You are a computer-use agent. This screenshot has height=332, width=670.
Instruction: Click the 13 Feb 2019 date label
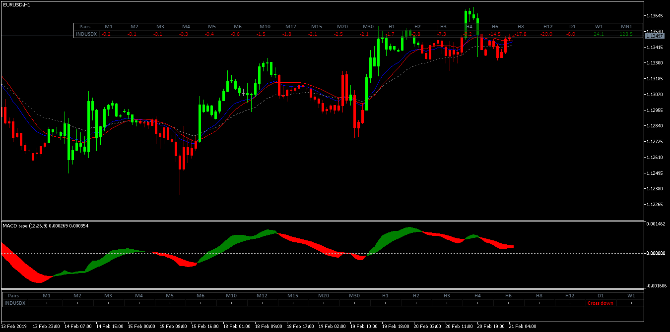14,327
